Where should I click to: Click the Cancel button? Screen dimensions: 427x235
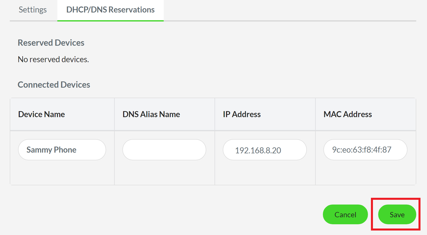[345, 214]
